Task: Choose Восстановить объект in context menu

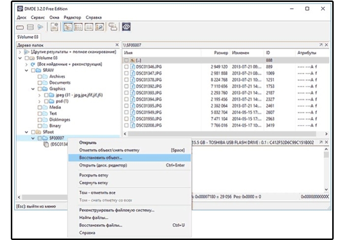Action: 129,158
